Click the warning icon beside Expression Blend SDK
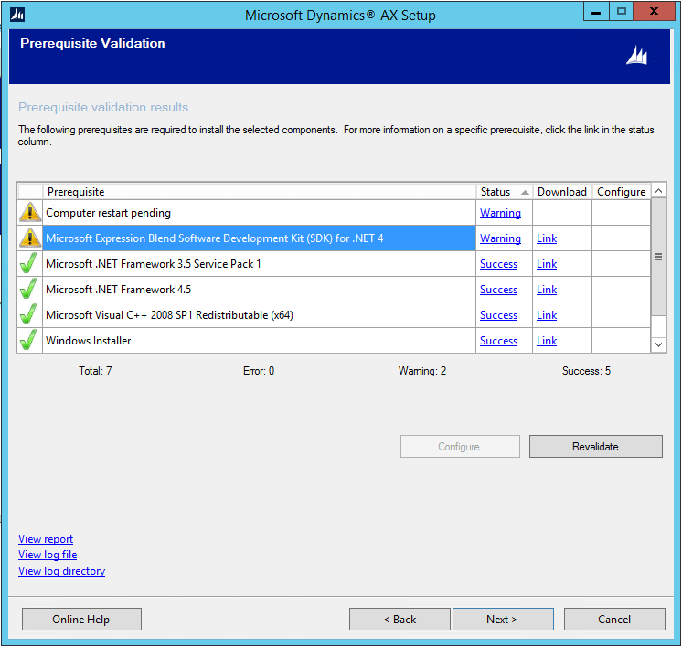The height and width of the screenshot is (646, 682). [x=30, y=238]
